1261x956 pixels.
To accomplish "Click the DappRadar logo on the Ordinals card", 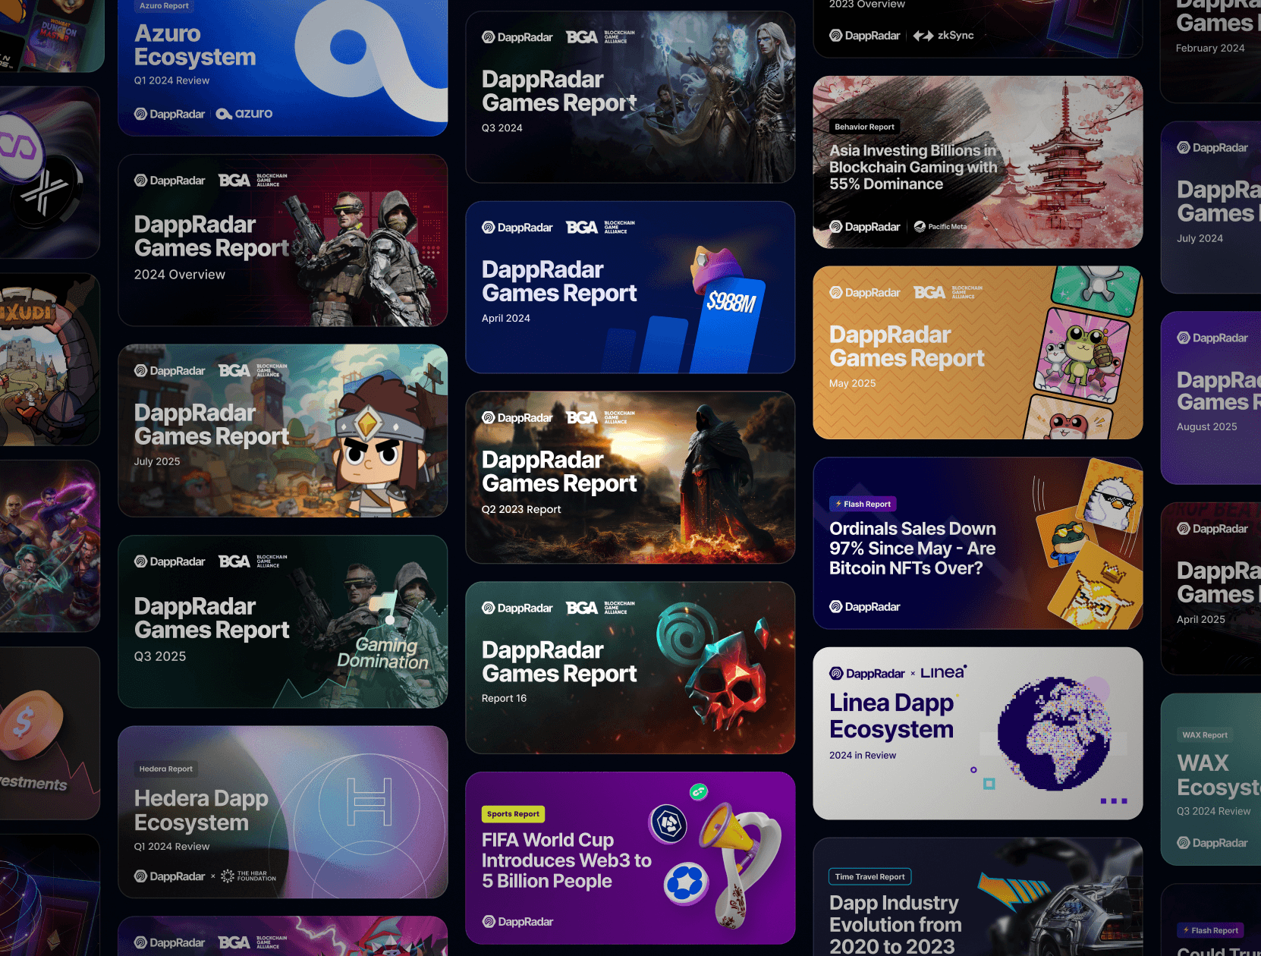I will (864, 607).
